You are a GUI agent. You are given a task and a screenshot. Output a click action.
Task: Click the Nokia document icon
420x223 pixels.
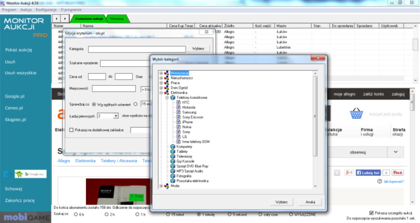(x=178, y=127)
